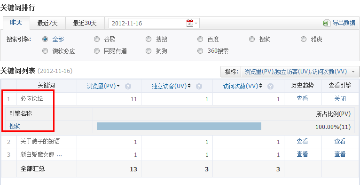Switch to the 昨天 tab
The height and width of the screenshot is (185, 360).
click(x=16, y=23)
